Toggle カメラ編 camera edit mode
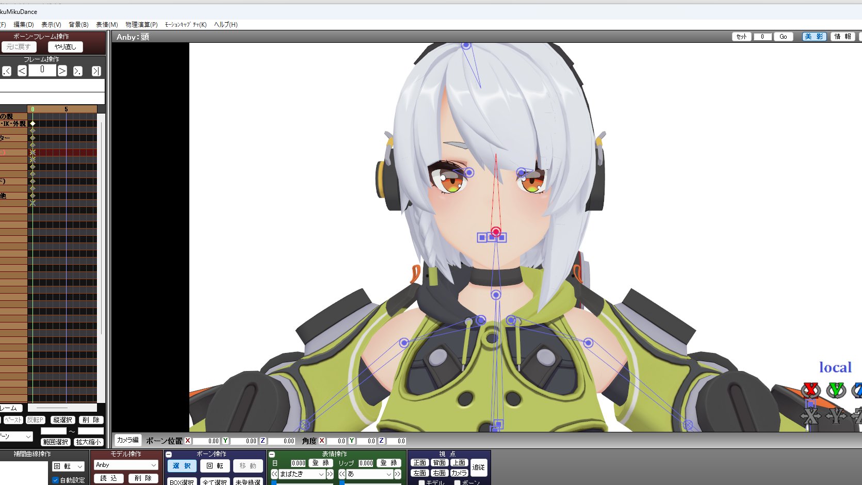This screenshot has width=862, height=485. tap(127, 440)
